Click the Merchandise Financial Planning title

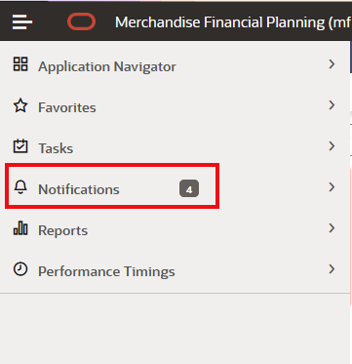tap(233, 22)
